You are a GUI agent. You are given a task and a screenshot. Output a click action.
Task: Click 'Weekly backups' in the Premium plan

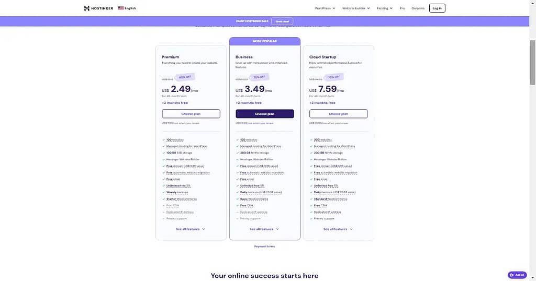(x=177, y=192)
